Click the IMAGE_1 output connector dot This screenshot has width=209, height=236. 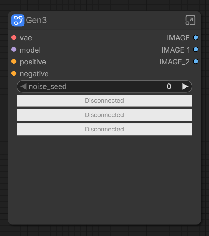196,50
